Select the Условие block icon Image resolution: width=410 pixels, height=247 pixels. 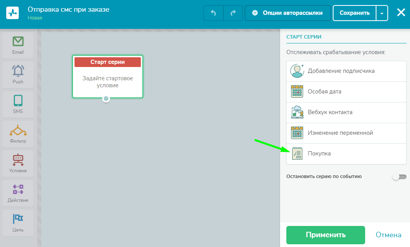coord(18,160)
